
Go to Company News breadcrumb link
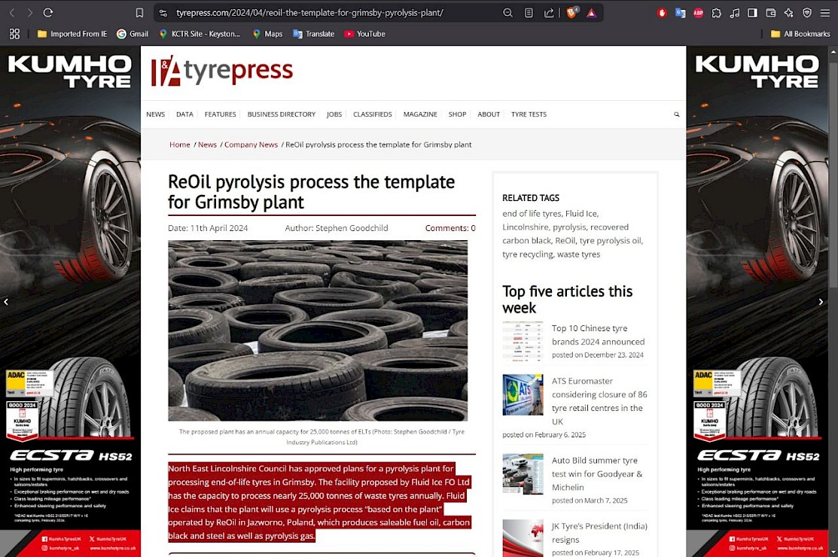point(251,145)
